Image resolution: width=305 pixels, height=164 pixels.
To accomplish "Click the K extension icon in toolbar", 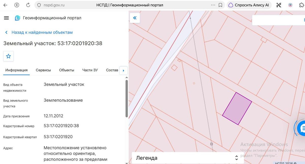I will 279,5.
